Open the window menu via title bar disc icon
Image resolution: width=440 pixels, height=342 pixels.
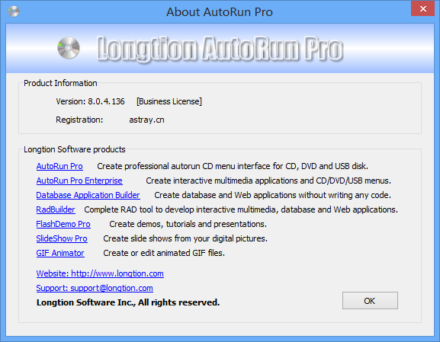14,11
